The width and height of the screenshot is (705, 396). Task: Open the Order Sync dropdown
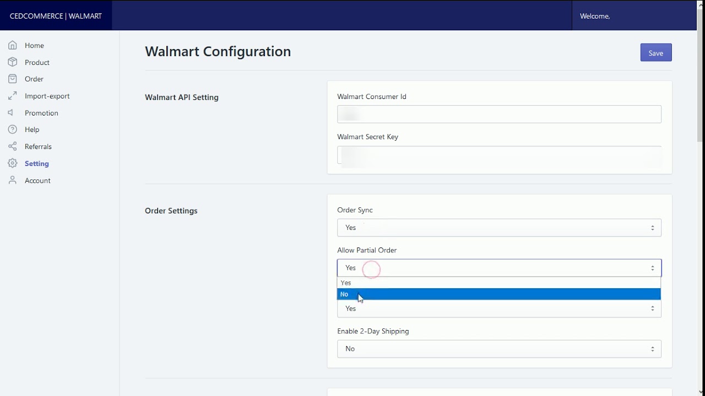[x=499, y=228]
